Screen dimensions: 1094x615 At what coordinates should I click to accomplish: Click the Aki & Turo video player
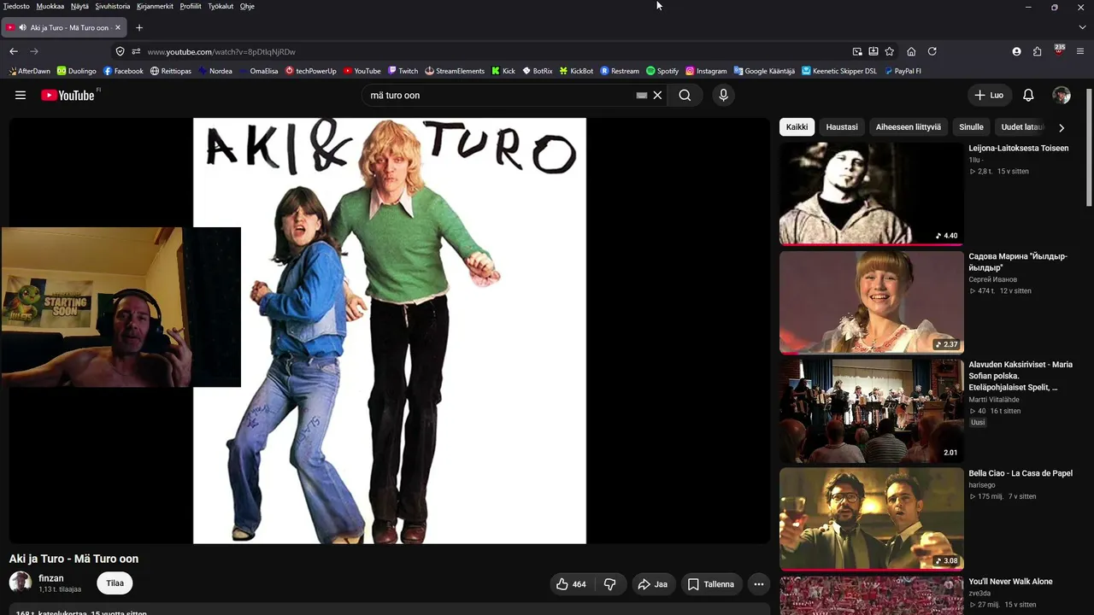[x=390, y=331]
